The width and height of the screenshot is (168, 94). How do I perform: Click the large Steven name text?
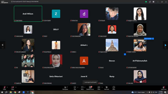(112, 61)
